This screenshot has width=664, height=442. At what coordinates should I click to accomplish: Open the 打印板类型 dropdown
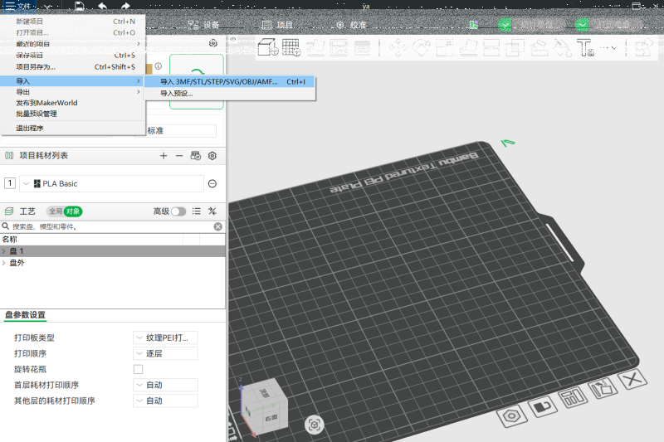165,338
